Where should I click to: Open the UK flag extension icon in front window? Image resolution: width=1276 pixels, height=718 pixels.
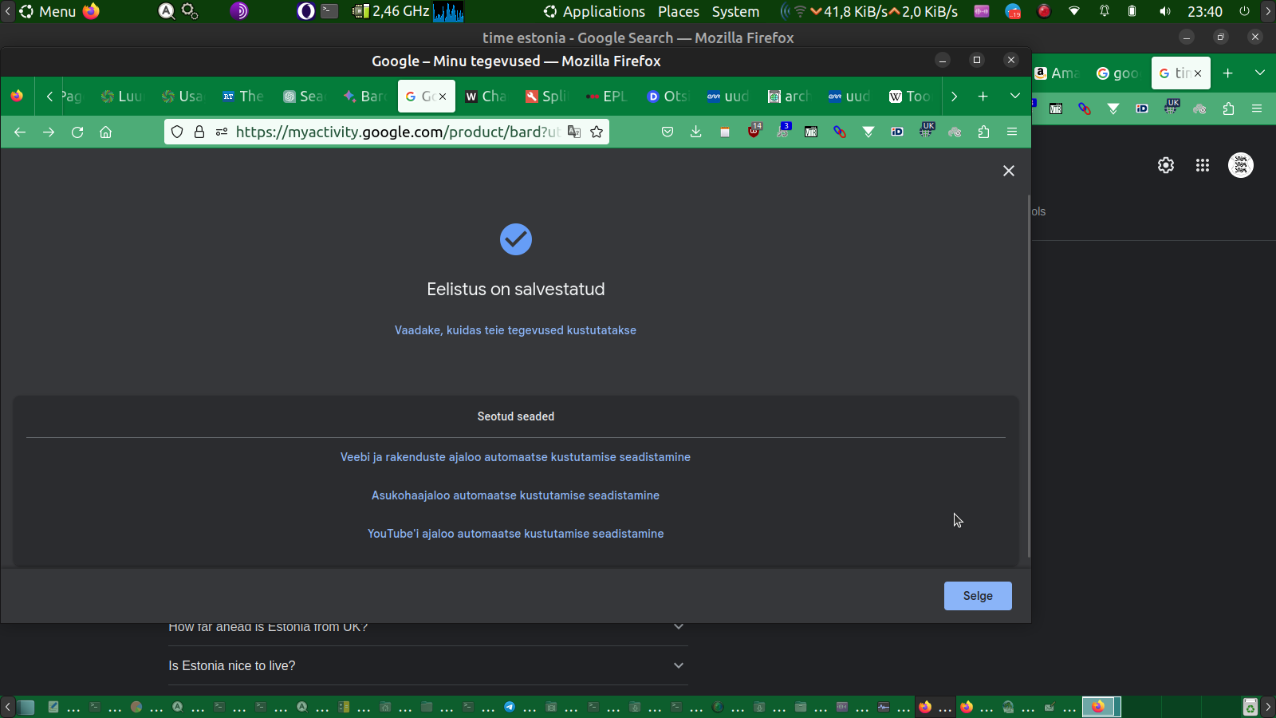[927, 131]
